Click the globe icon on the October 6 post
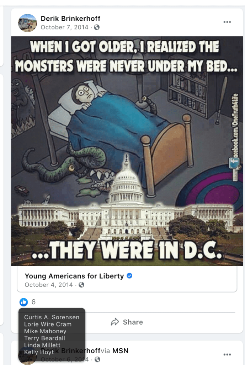 tap(97, 359)
